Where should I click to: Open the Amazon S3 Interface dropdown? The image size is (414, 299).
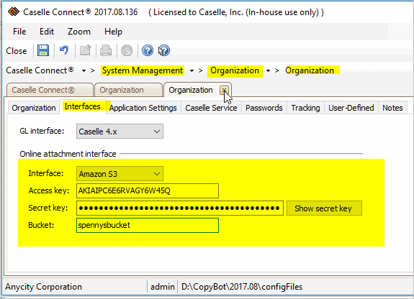click(x=120, y=174)
